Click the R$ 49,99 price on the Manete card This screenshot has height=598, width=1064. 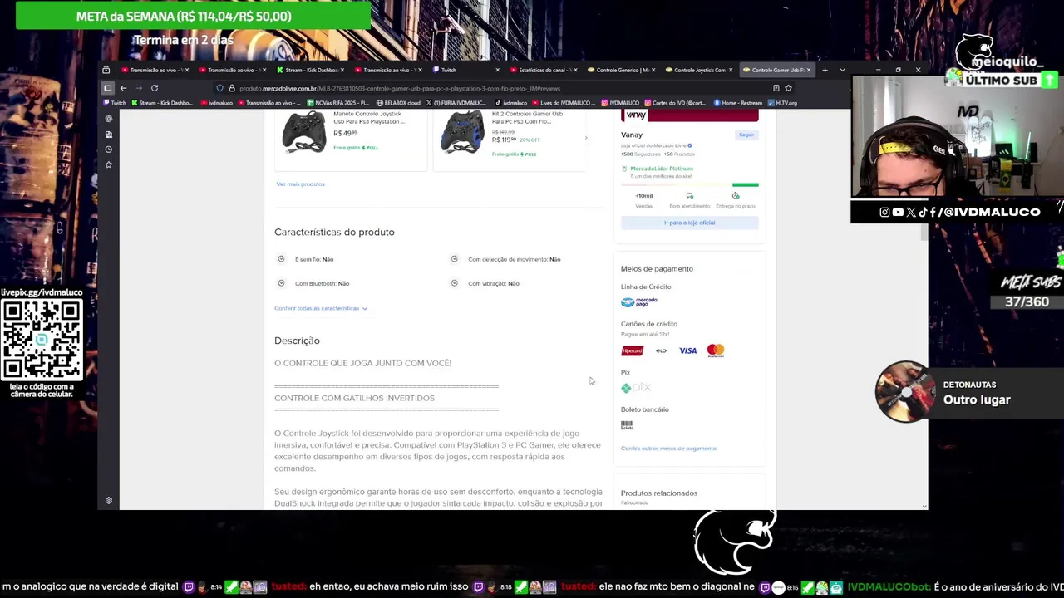coord(345,133)
